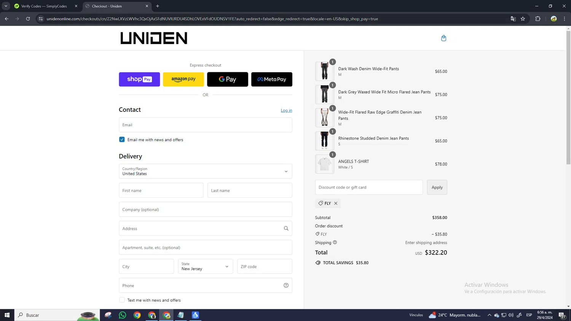Reload the checkout page

(28, 19)
